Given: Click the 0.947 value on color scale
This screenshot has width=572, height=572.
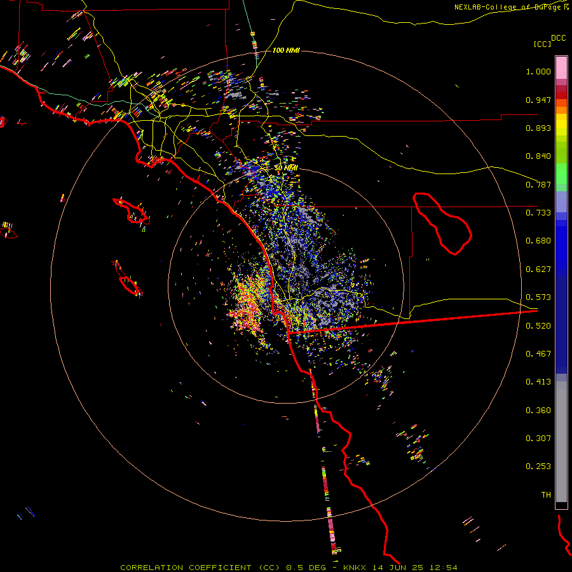Looking at the screenshot, I should pos(538,100).
